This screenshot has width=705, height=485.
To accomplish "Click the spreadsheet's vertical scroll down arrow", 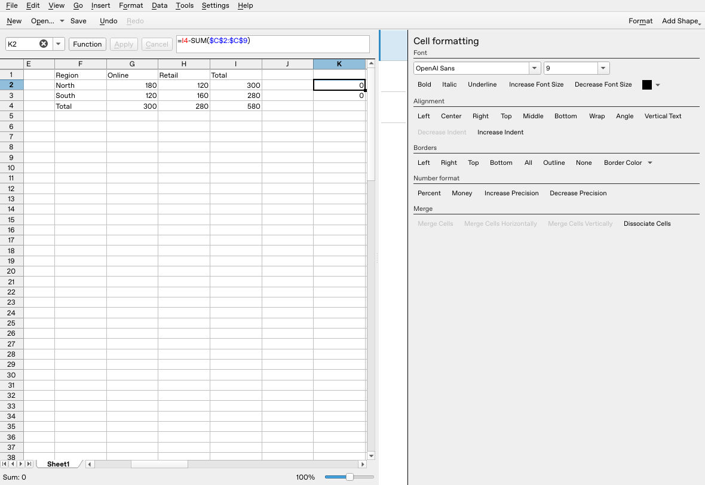I will click(x=371, y=456).
